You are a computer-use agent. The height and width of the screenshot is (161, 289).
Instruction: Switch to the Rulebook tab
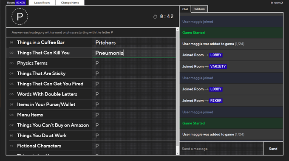pos(199,9)
